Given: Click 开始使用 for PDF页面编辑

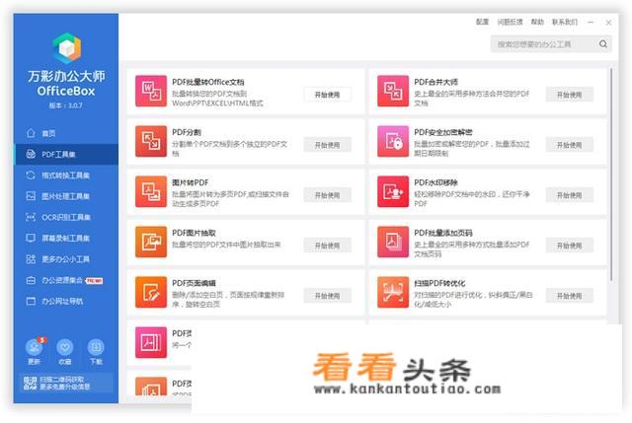Looking at the screenshot, I should (x=327, y=296).
